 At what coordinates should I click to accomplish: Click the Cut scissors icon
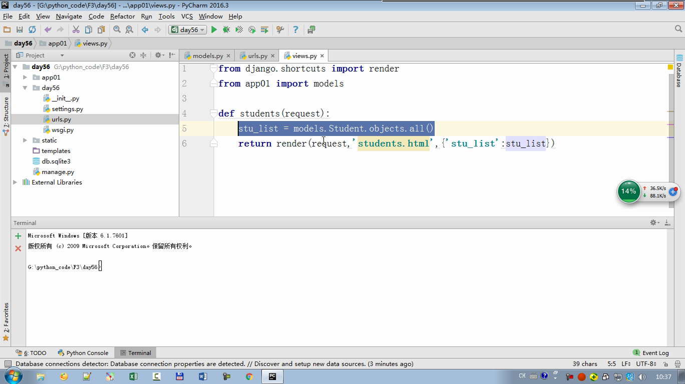[x=76, y=30]
